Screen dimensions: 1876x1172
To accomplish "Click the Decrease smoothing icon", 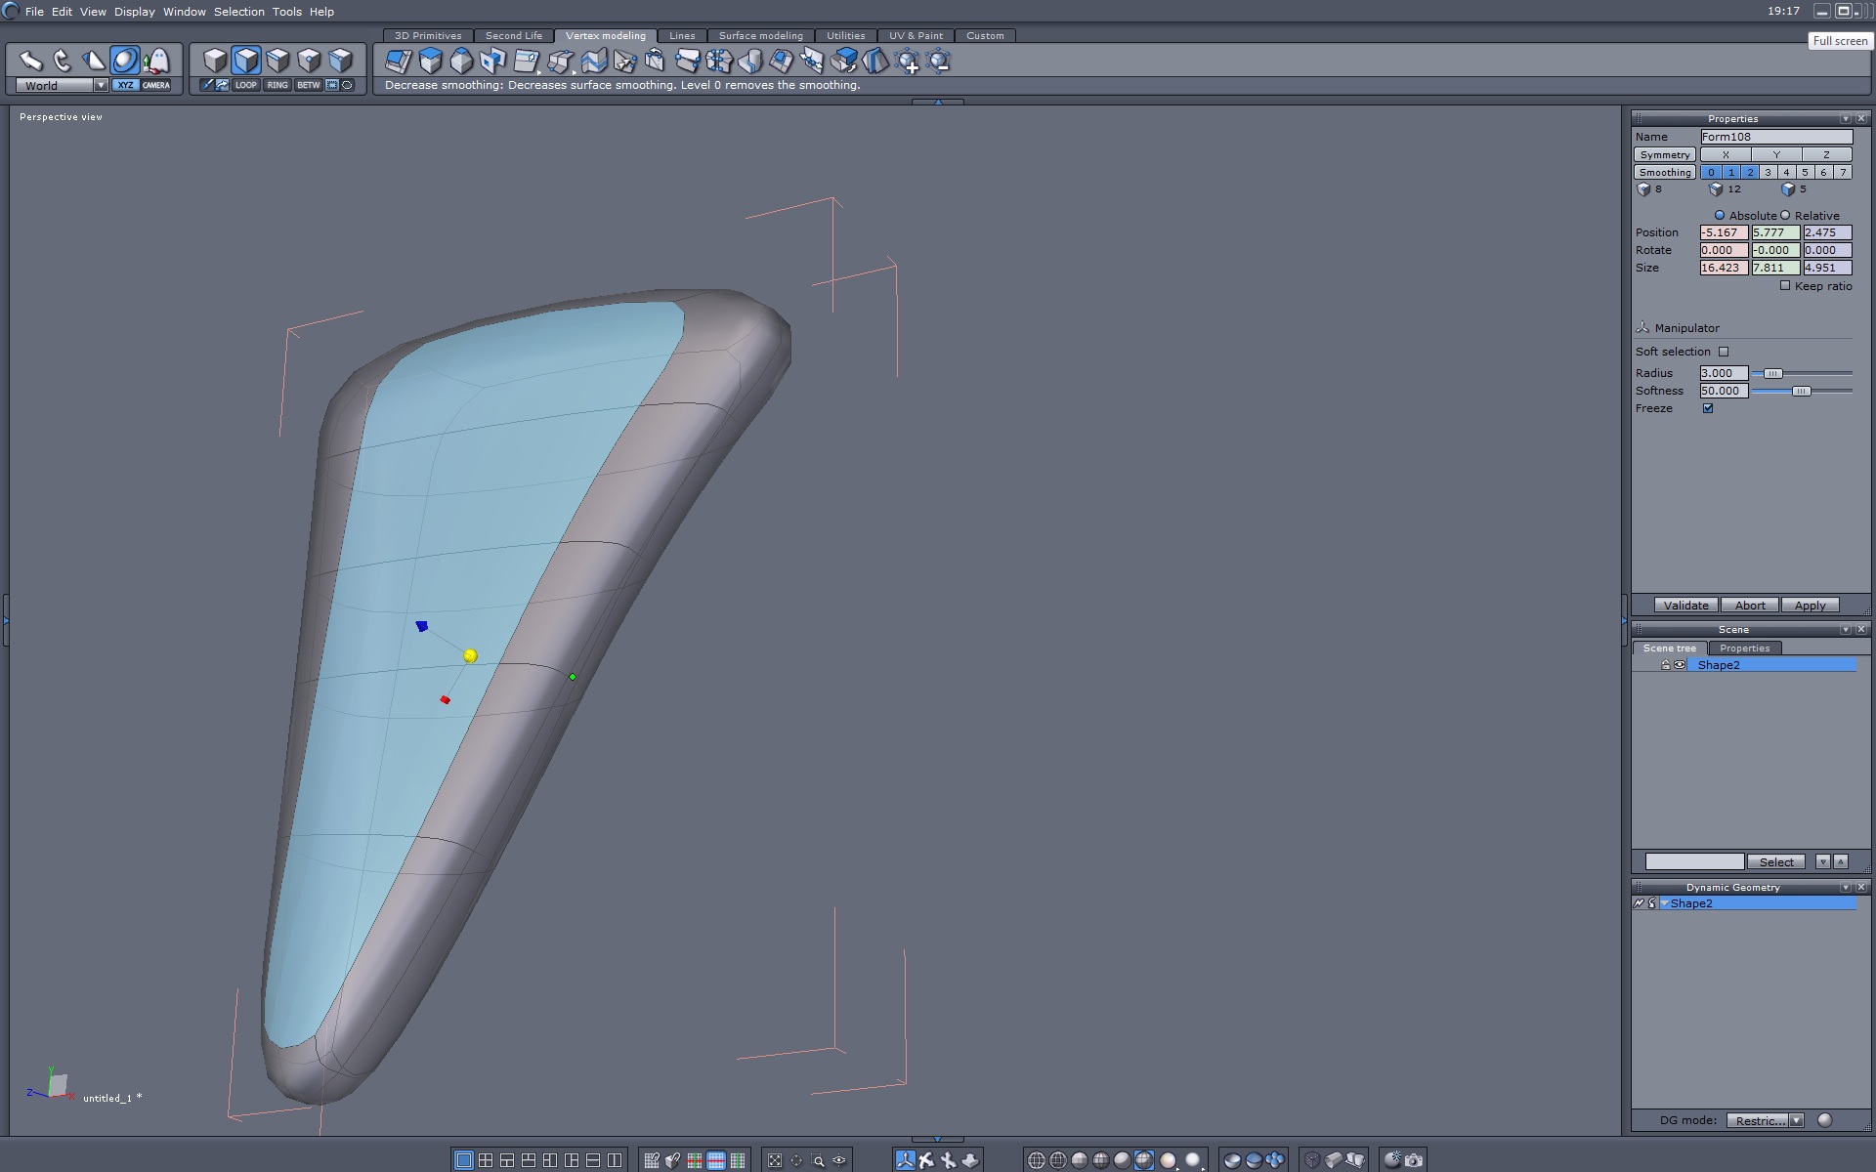I will [938, 62].
